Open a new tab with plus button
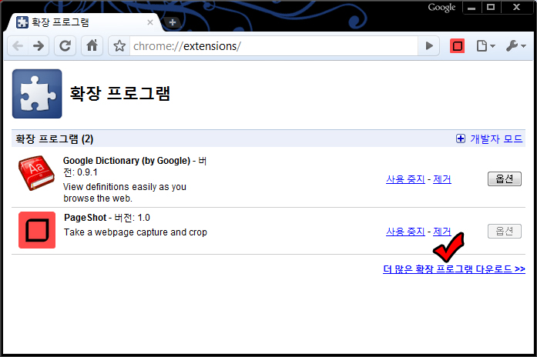 [x=173, y=22]
